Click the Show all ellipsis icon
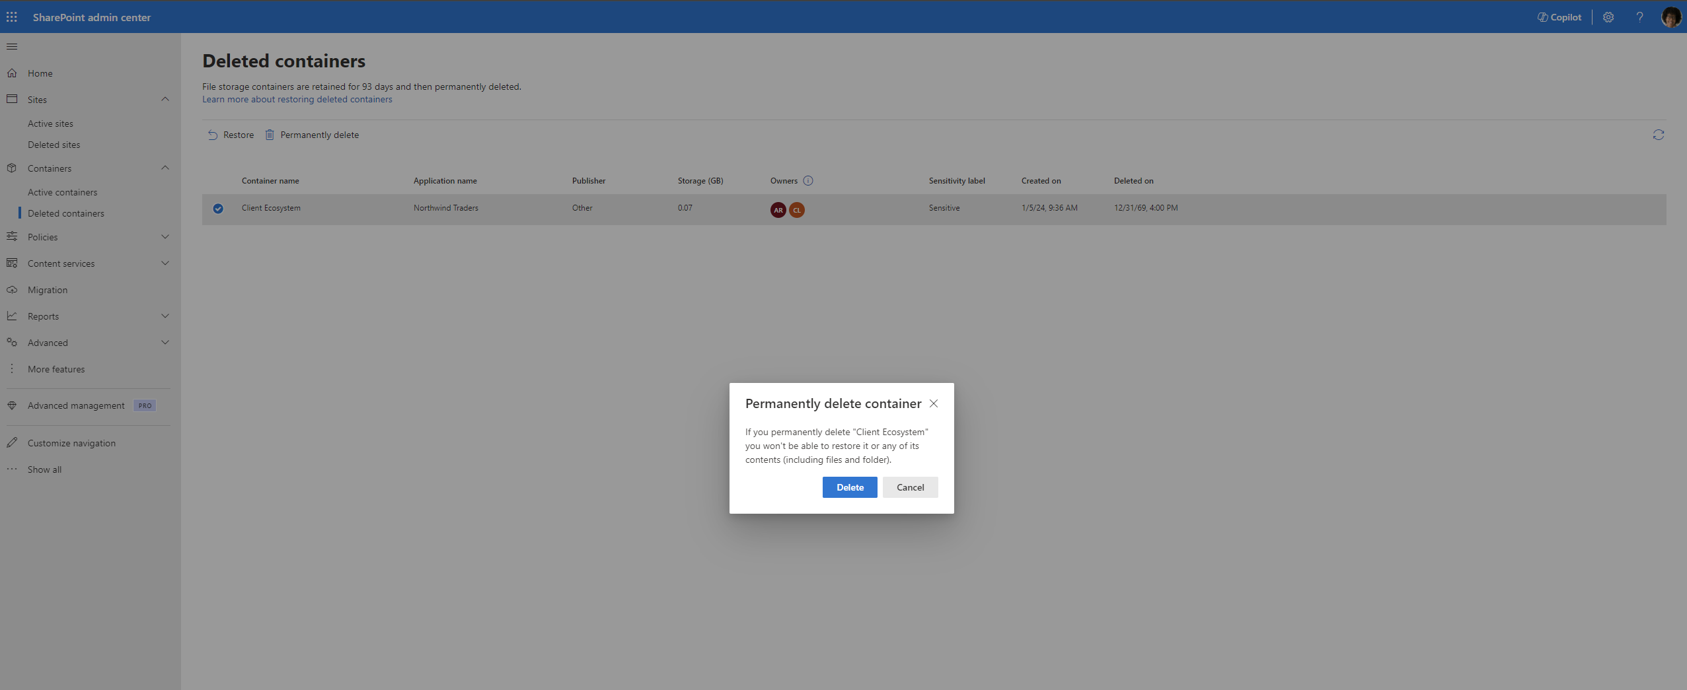Screen dimensions: 1687x690 [12, 469]
